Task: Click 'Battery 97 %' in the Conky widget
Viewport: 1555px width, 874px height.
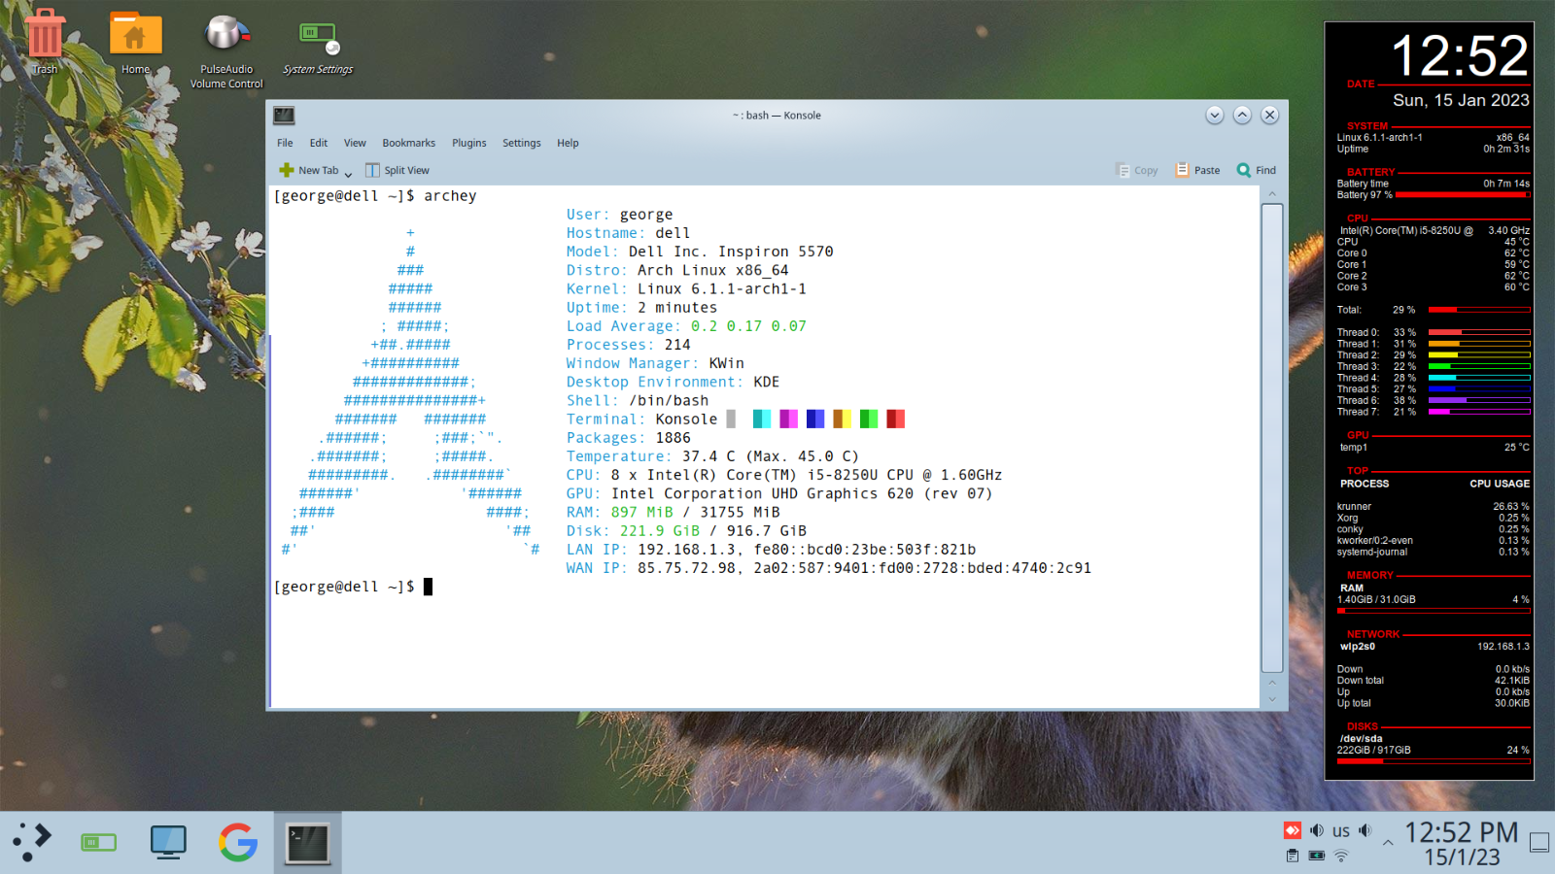Action: coord(1365,194)
